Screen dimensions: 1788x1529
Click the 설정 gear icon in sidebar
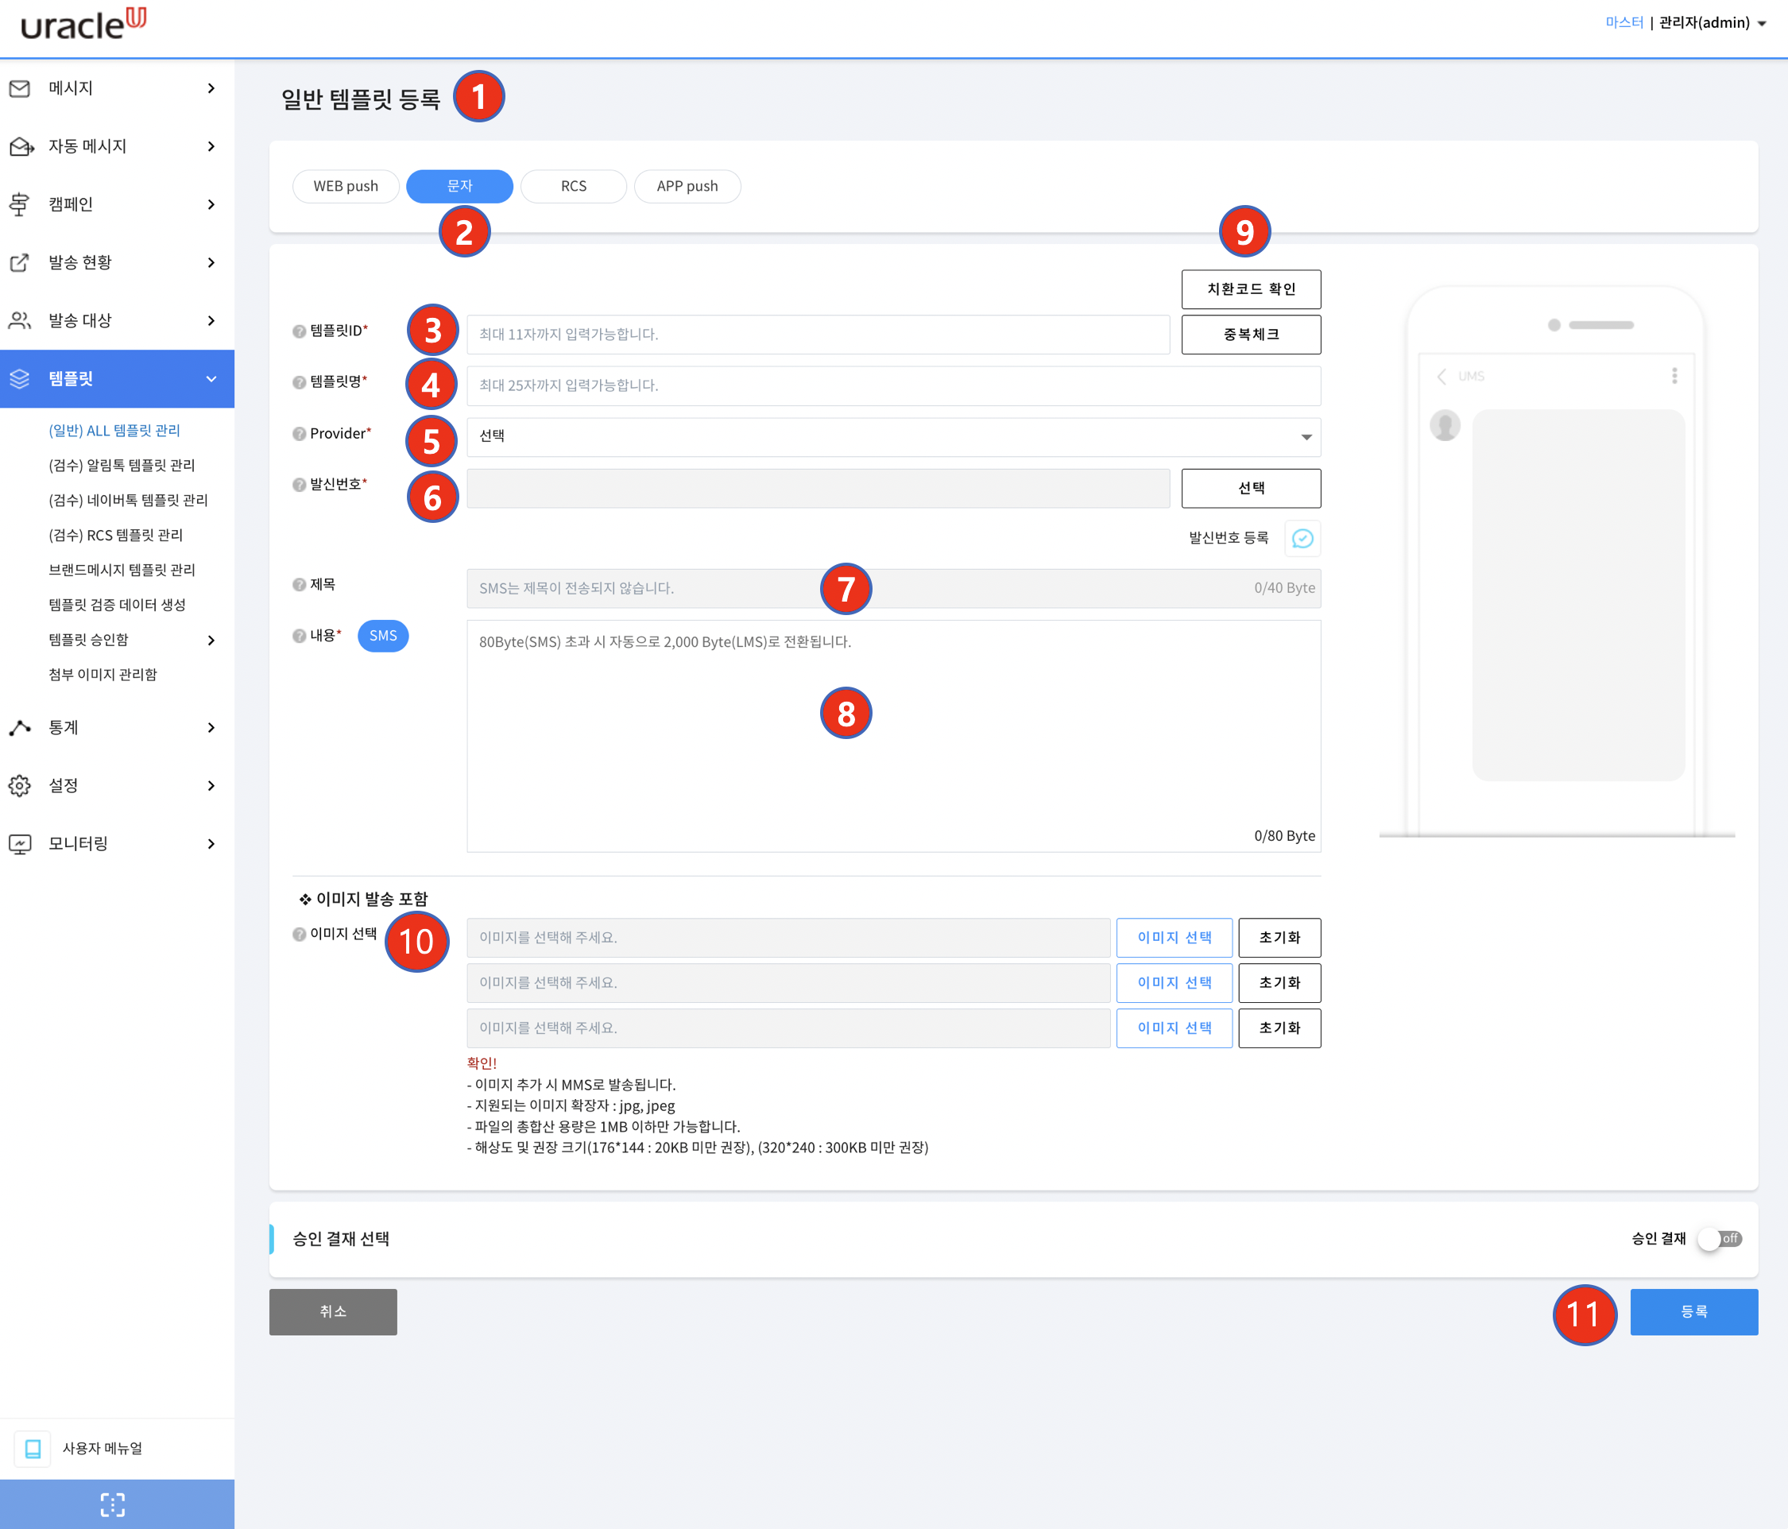(x=20, y=785)
